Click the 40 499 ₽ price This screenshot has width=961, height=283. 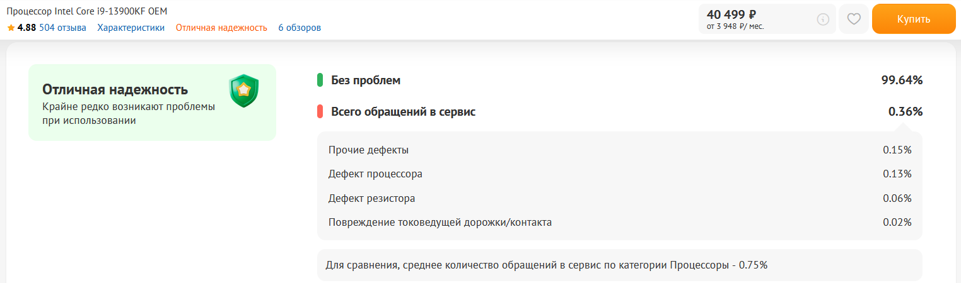click(x=731, y=14)
